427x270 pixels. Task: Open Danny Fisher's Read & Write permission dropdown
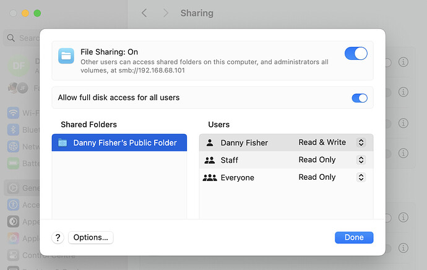pos(361,143)
